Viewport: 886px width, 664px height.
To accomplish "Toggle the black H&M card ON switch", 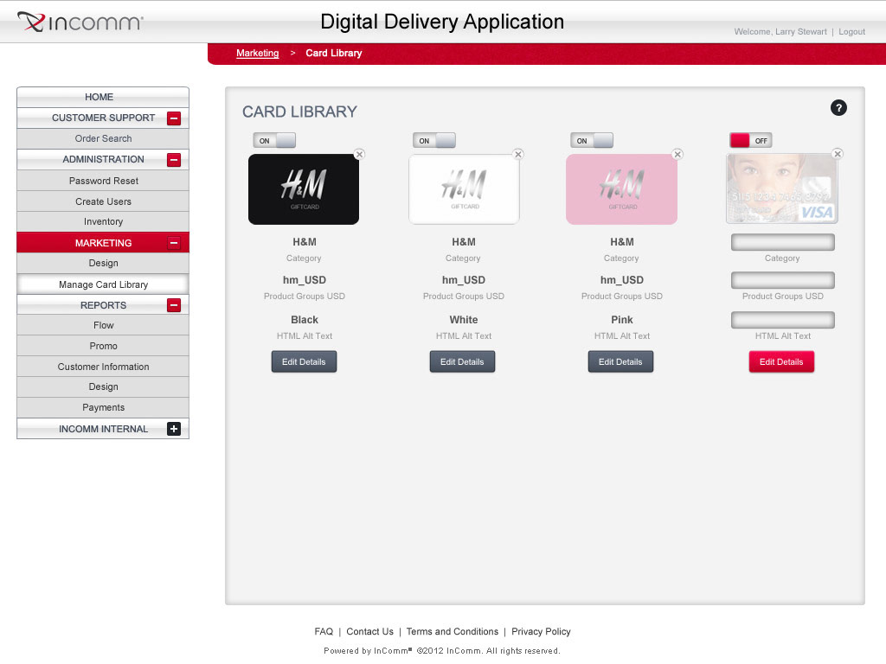I will tap(274, 141).
